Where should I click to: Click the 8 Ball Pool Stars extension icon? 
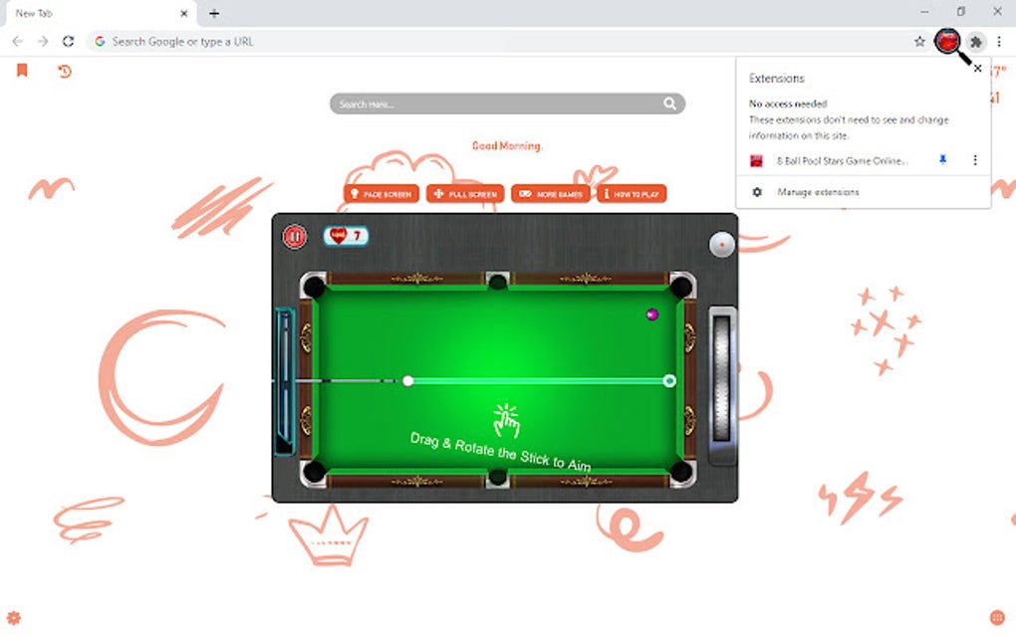click(x=948, y=42)
